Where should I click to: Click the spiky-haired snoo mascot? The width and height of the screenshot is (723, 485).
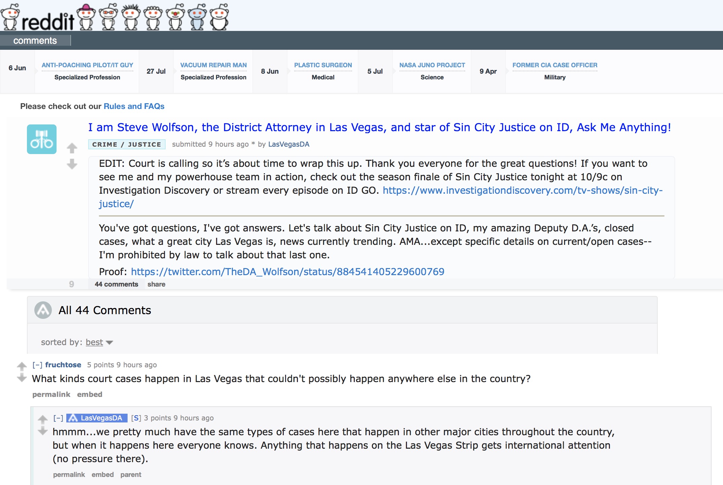click(131, 17)
